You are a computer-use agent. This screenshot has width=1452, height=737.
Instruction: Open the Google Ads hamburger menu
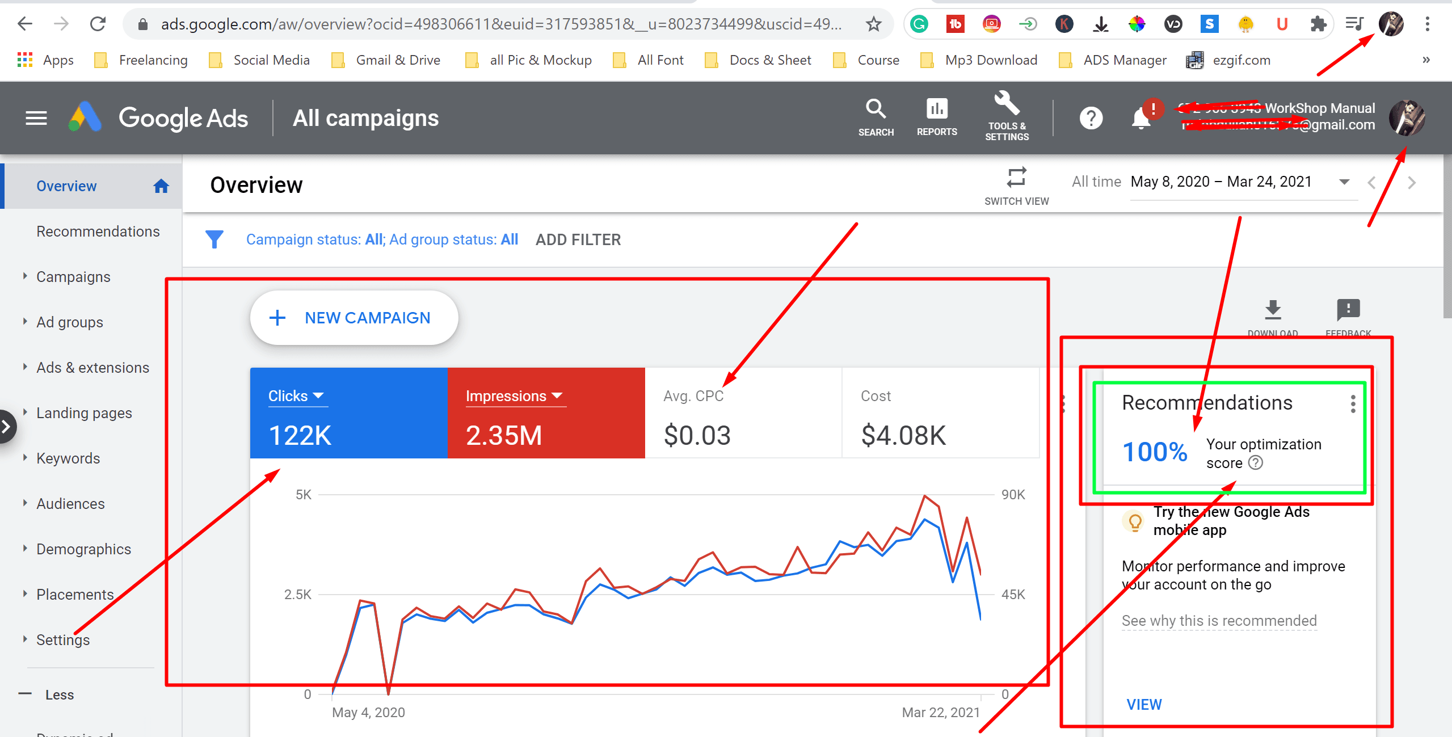click(36, 118)
